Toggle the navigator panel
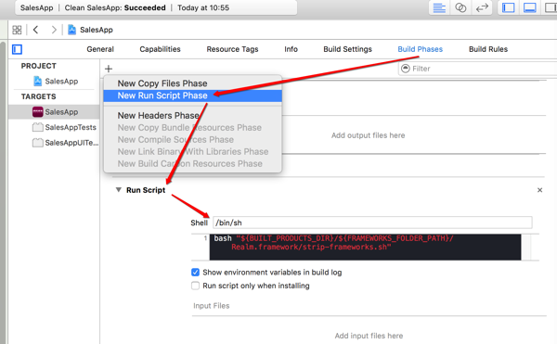The height and width of the screenshot is (344, 557). coord(509,7)
